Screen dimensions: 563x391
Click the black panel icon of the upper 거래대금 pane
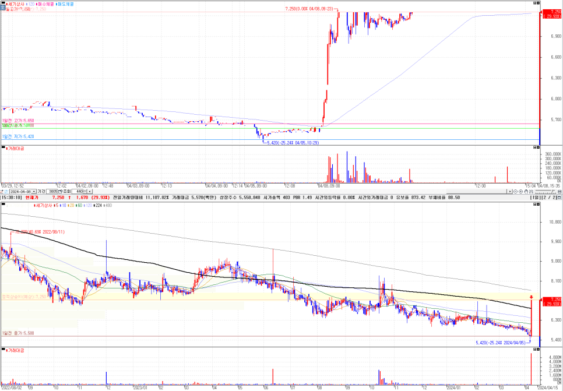click(x=3, y=147)
